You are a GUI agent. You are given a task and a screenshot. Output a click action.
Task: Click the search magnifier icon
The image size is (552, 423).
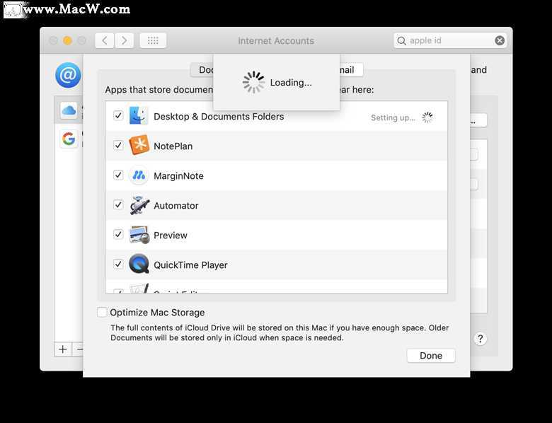tap(401, 41)
